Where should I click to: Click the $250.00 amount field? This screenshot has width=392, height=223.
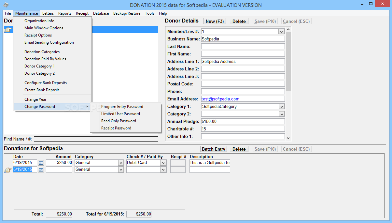(x=59, y=162)
